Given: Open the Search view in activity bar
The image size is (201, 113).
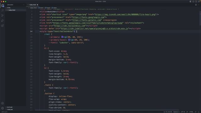Looking at the screenshot, I should click(3, 10).
